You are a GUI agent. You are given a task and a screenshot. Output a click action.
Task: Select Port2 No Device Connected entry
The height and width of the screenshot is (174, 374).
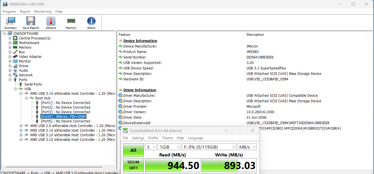[x=65, y=107]
